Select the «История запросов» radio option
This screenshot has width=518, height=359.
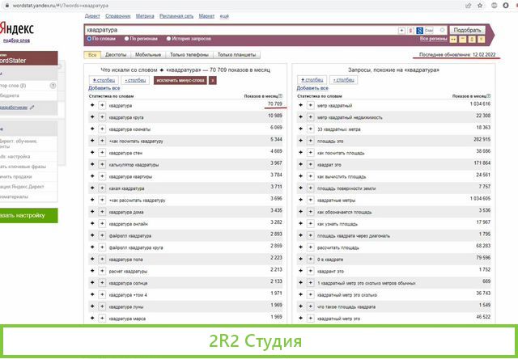tap(169, 38)
